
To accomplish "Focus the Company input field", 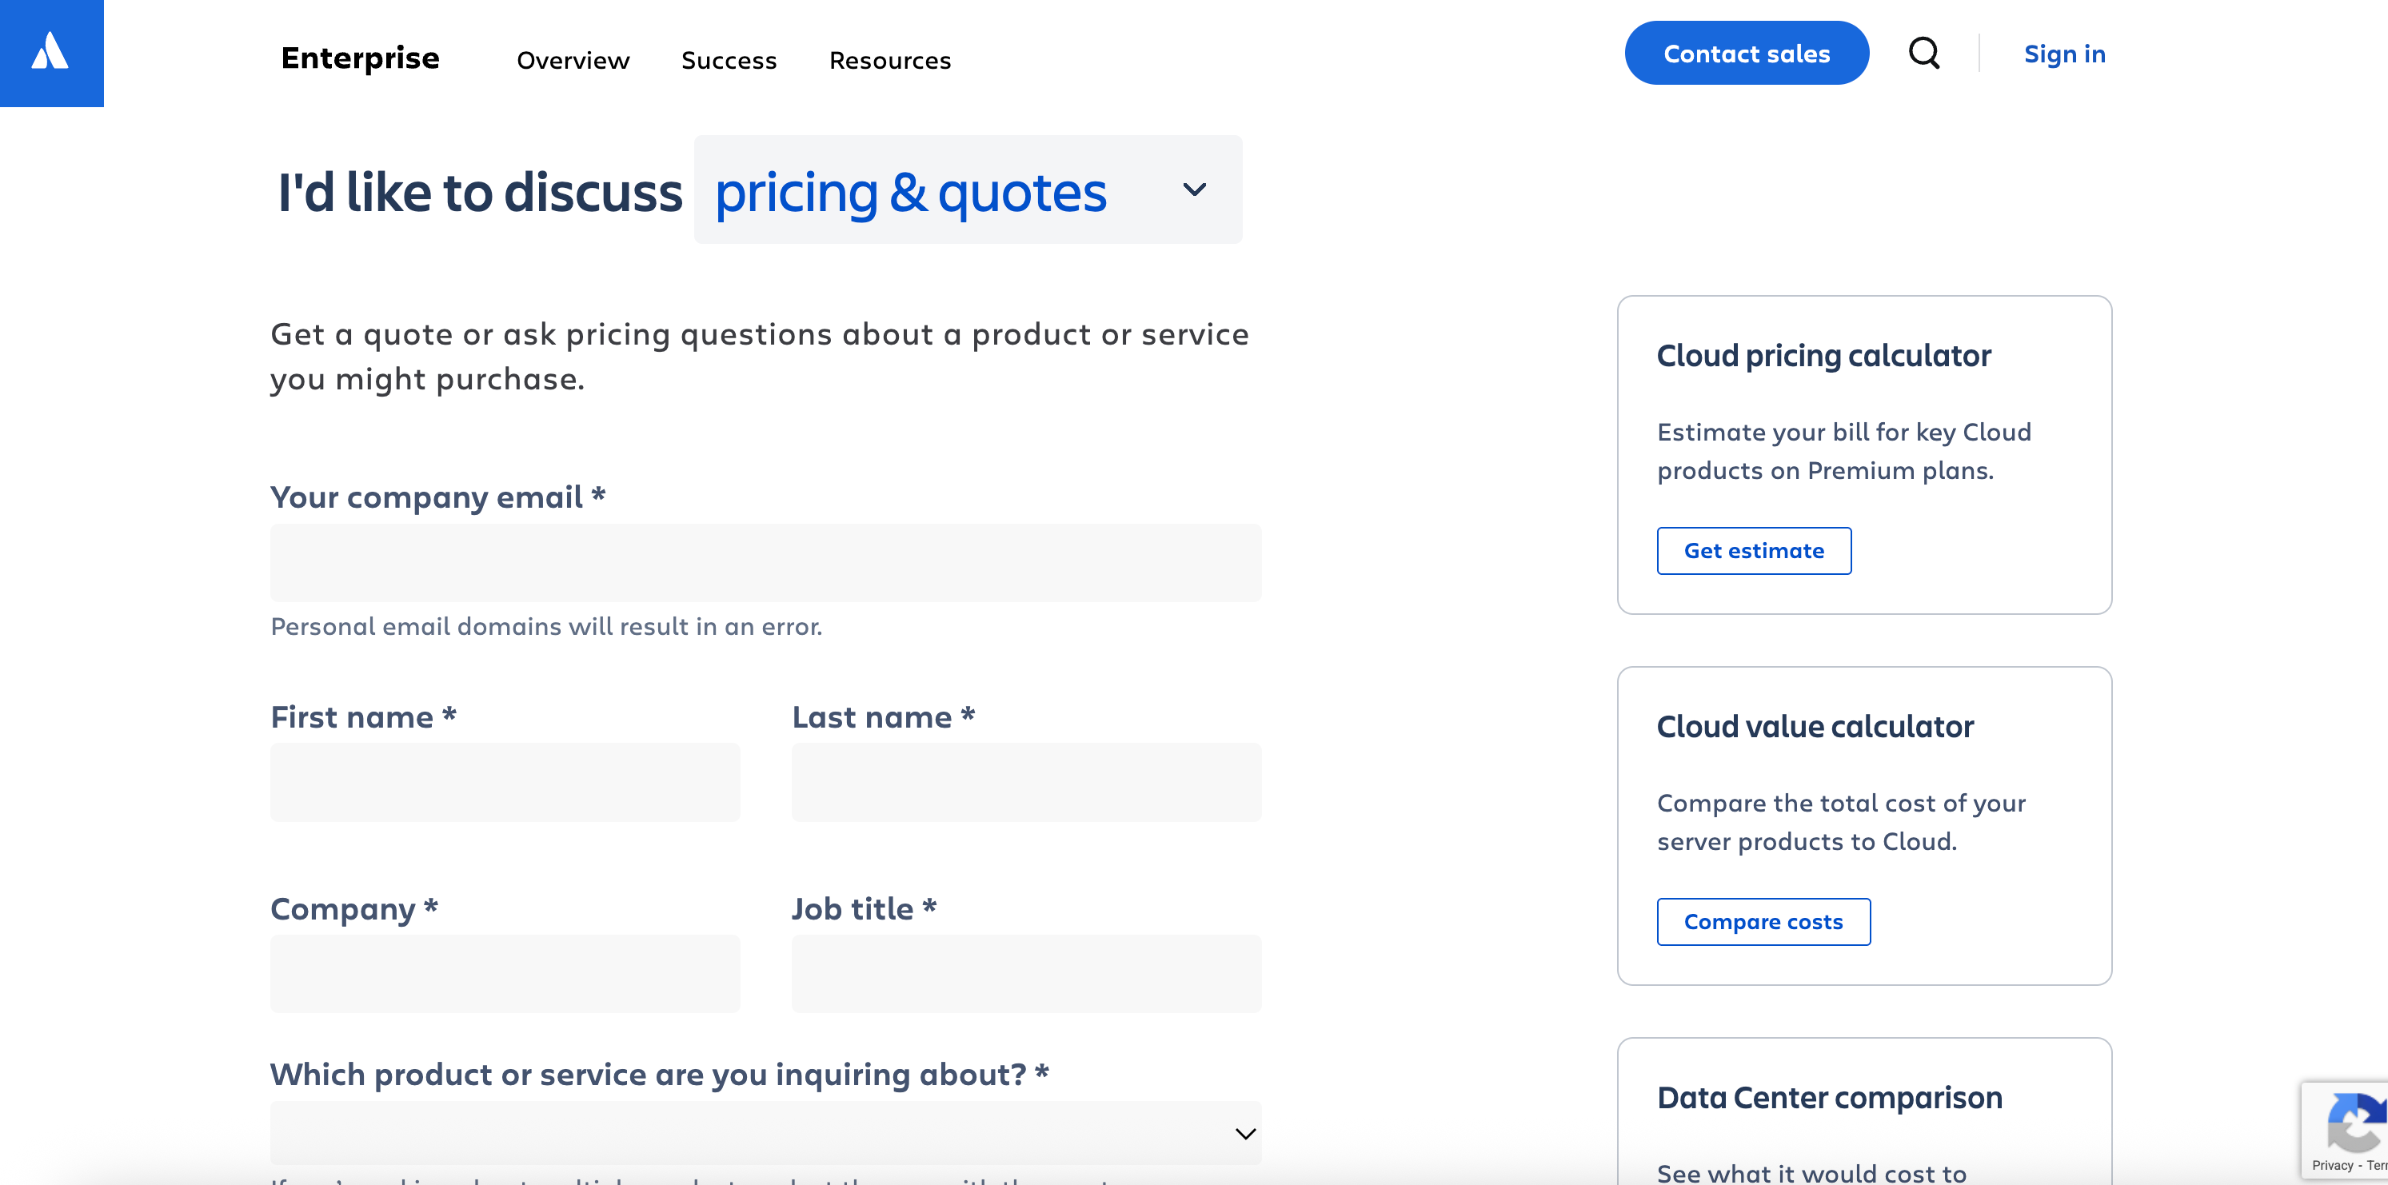I will pyautogui.click(x=505, y=973).
